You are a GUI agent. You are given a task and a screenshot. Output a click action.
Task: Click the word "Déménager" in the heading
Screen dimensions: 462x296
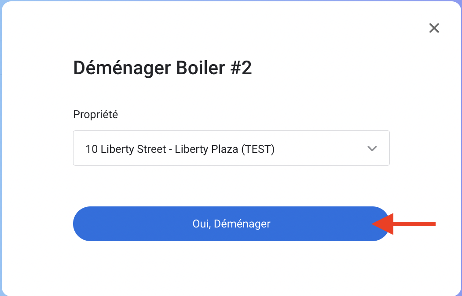click(x=122, y=69)
